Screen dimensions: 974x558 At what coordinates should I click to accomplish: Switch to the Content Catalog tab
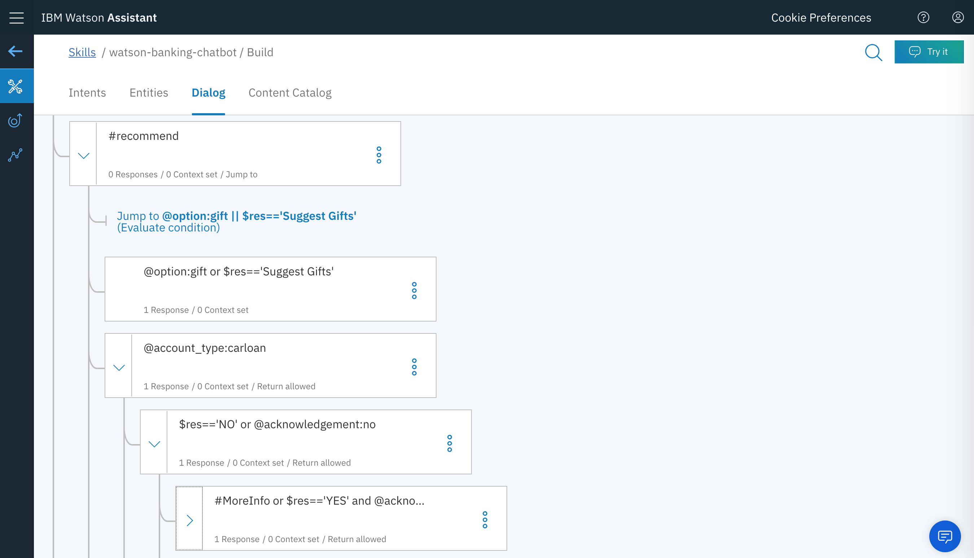point(290,93)
